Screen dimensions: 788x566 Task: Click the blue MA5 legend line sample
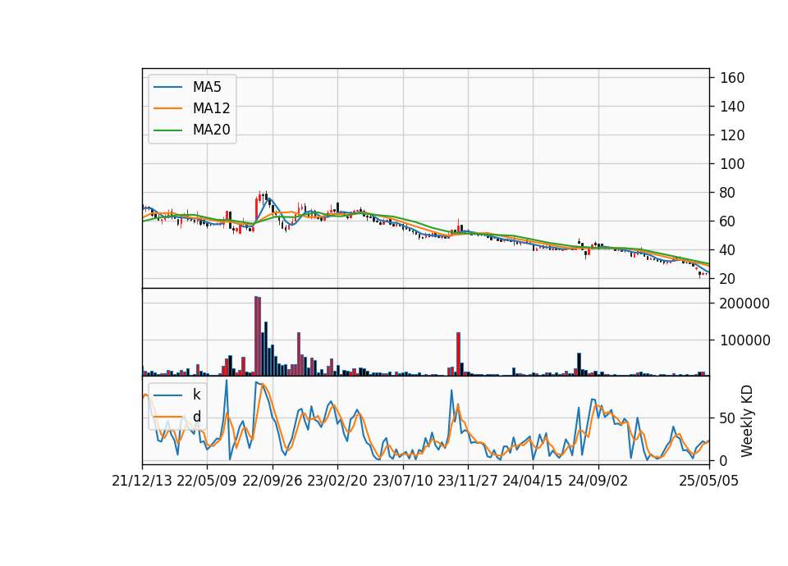coord(167,88)
